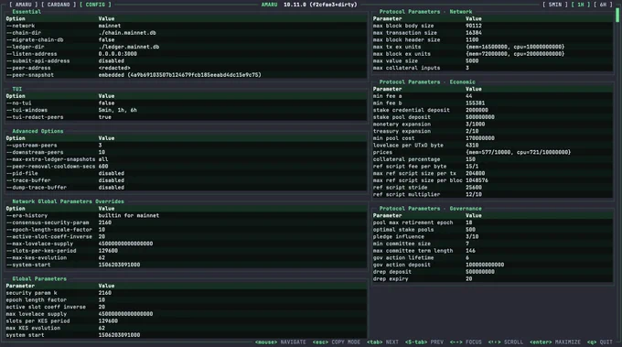Select the 'gov action deposit' row

click(493, 265)
